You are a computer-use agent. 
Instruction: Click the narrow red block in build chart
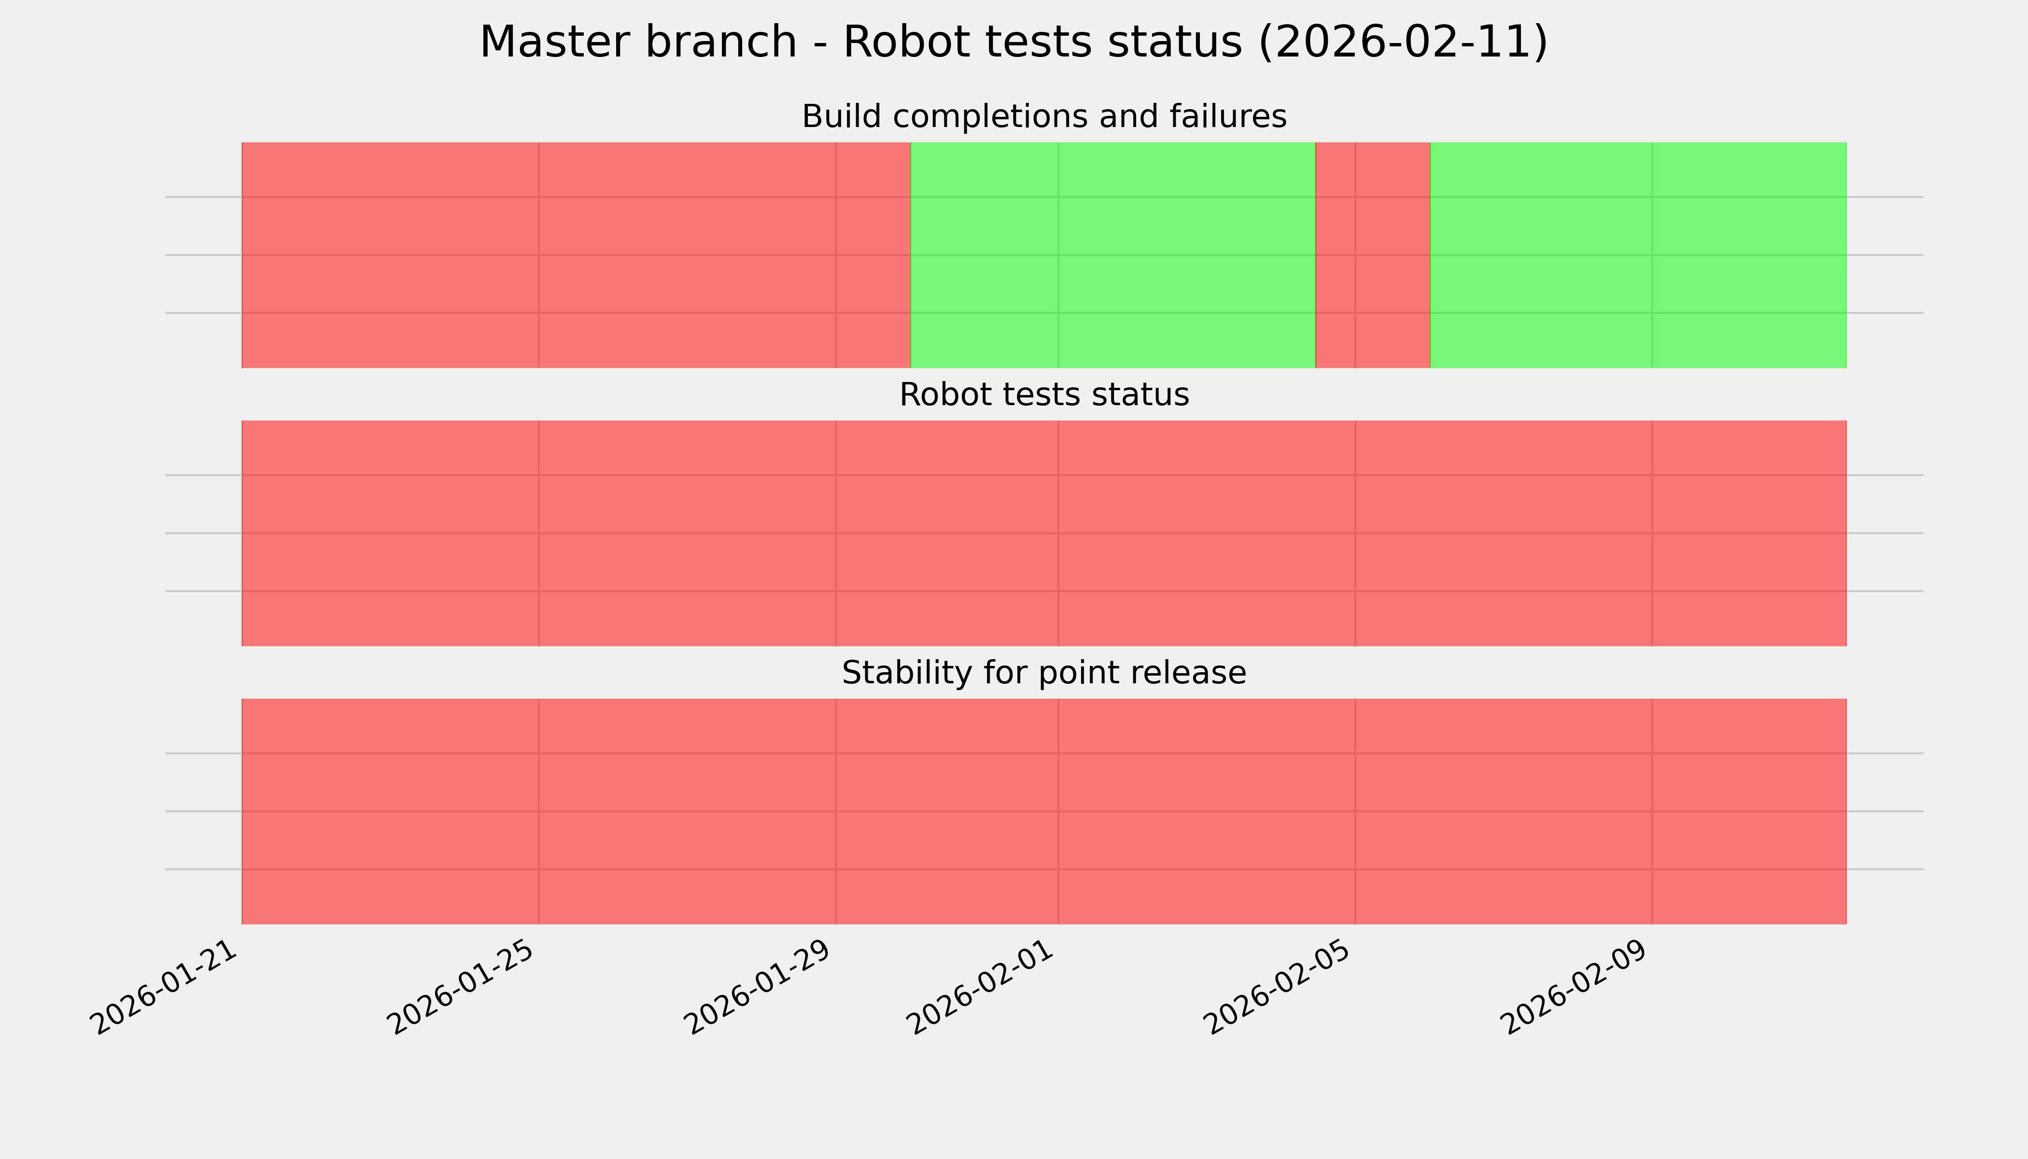(x=1373, y=254)
